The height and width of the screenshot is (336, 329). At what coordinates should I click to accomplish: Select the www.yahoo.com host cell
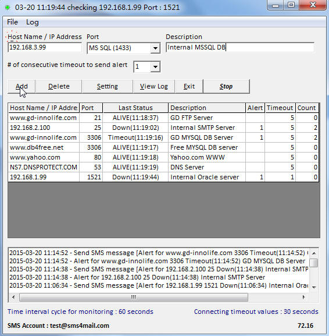click(x=44, y=157)
